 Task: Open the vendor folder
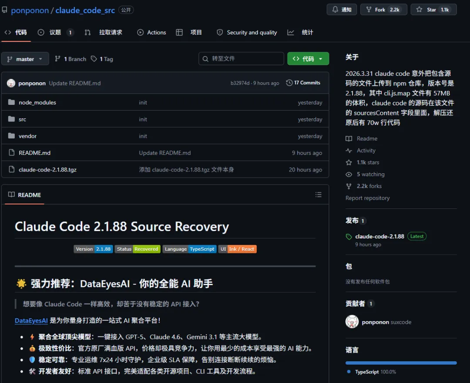click(27, 136)
